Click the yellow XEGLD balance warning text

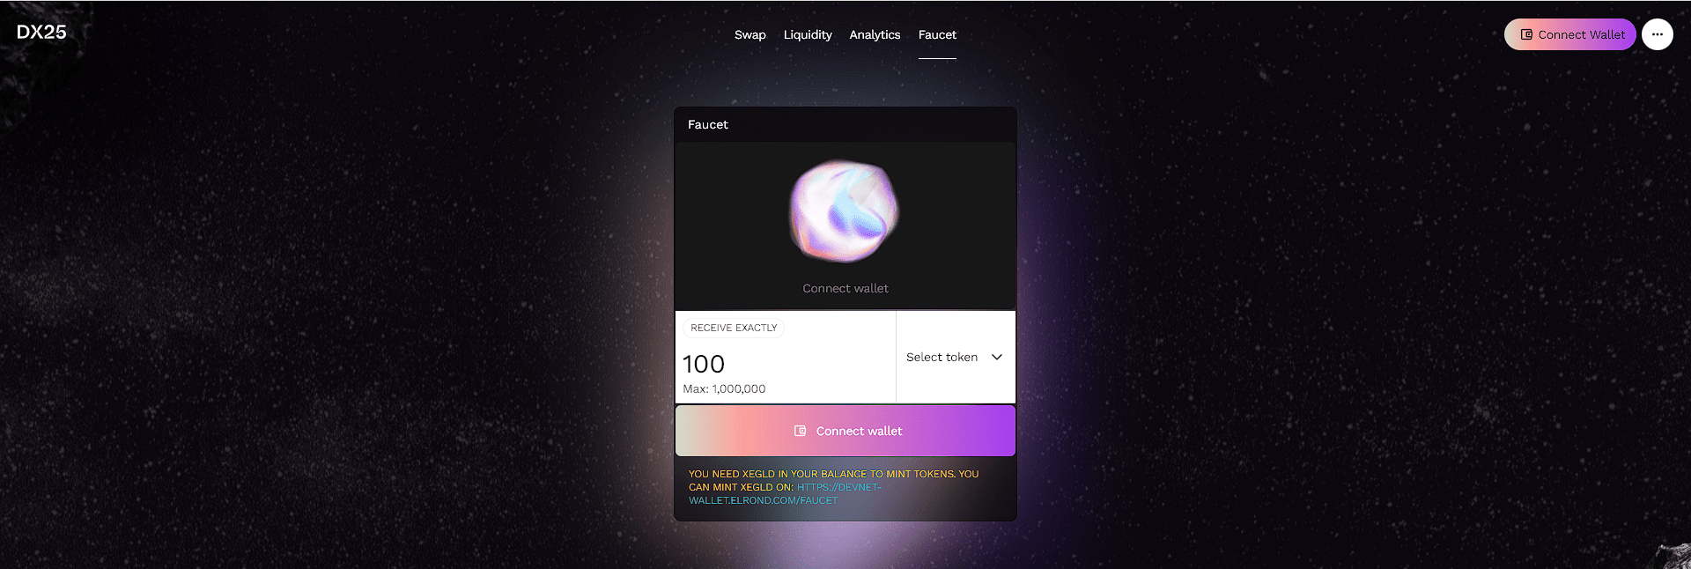click(x=833, y=480)
